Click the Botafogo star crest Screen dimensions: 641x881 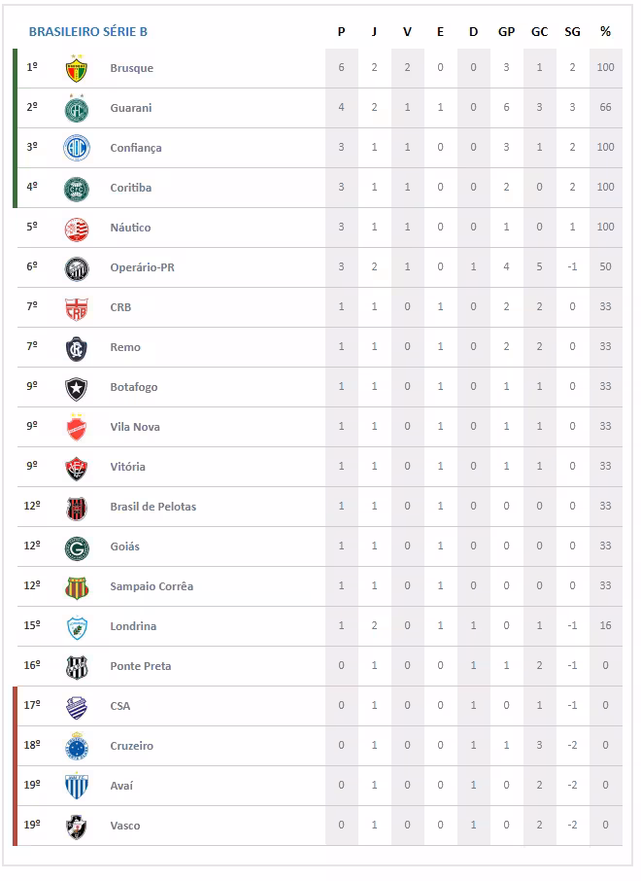click(x=77, y=388)
